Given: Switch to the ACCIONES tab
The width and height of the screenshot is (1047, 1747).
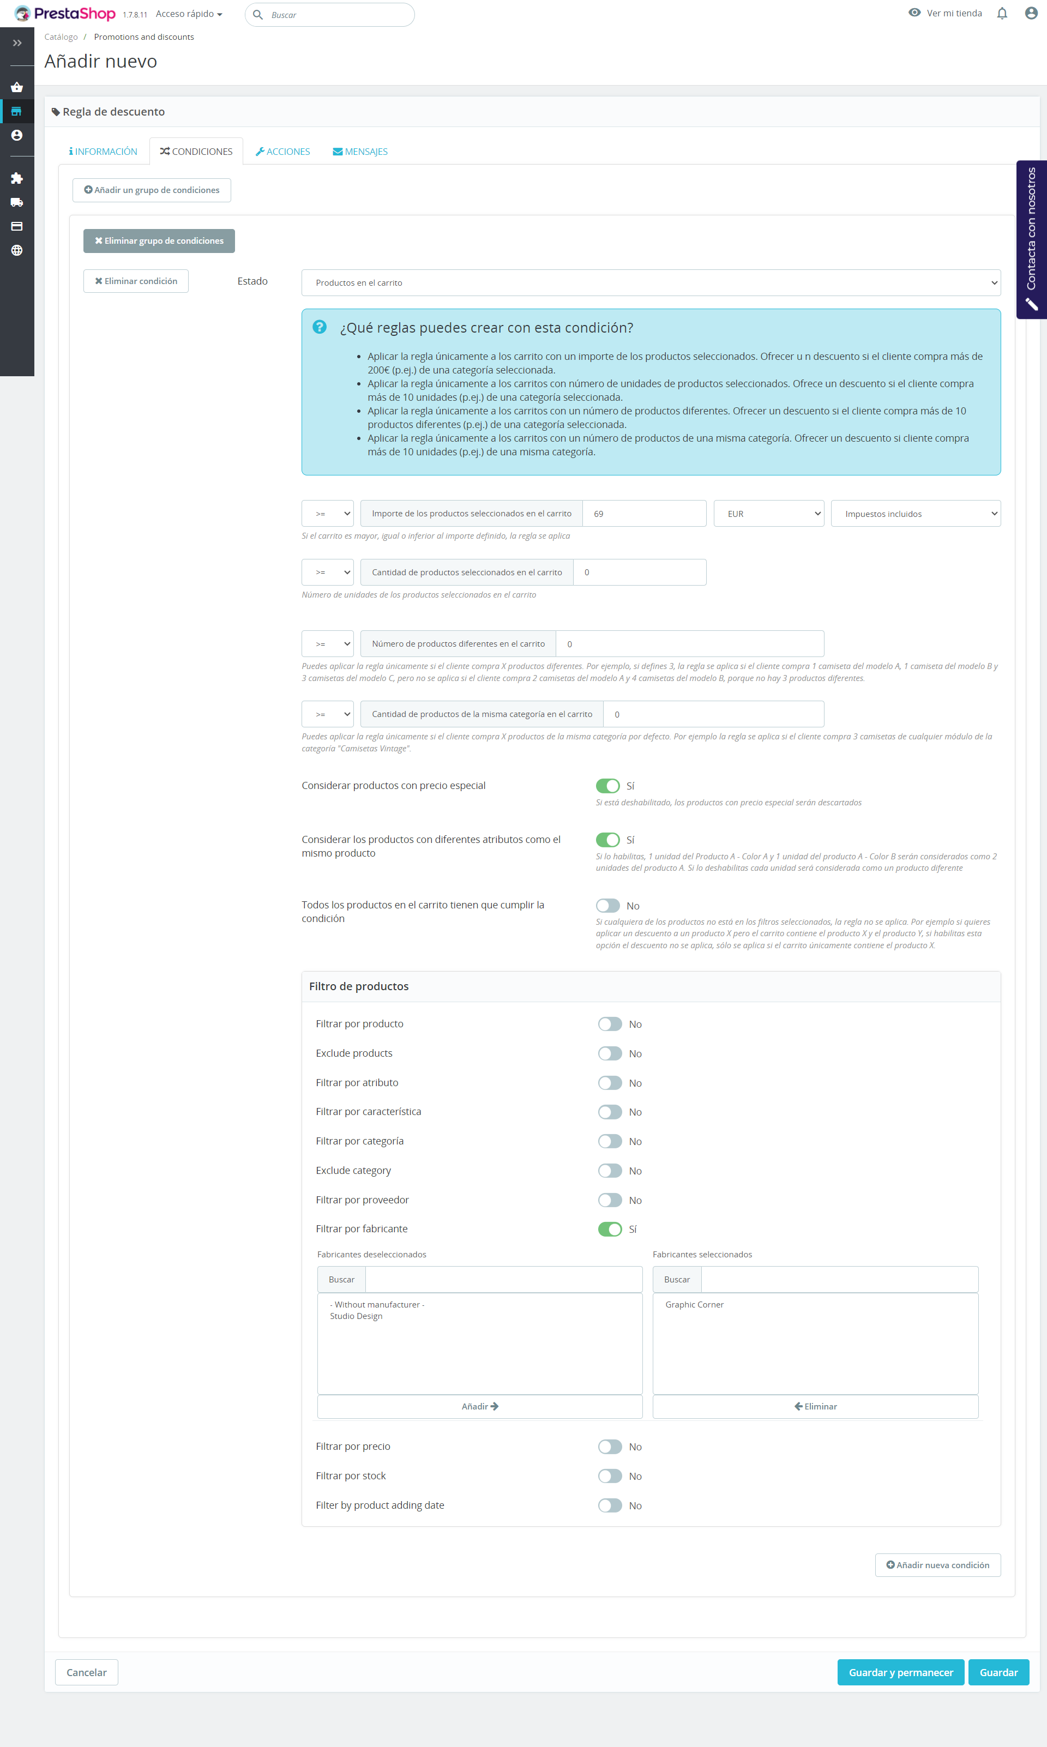Looking at the screenshot, I should click(283, 152).
